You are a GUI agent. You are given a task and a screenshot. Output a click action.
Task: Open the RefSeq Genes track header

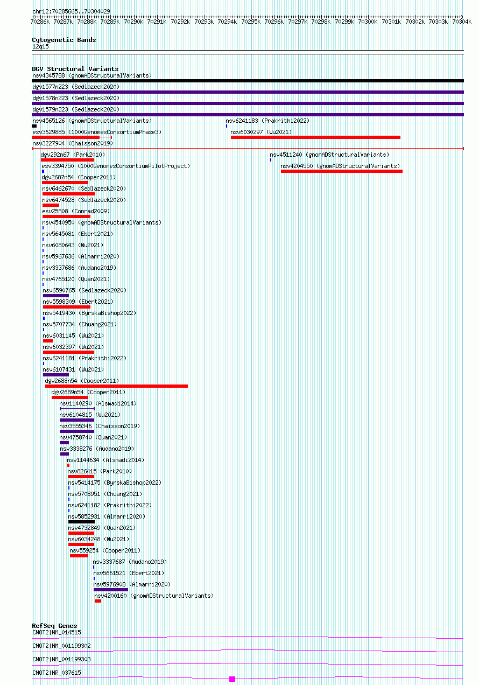point(54,626)
